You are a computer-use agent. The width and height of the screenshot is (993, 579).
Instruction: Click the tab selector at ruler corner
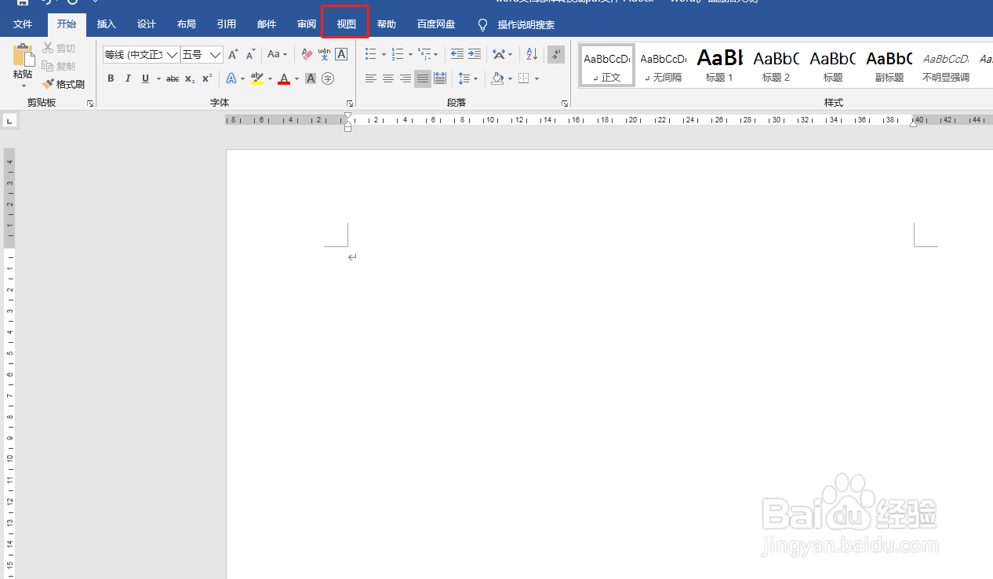(x=9, y=121)
